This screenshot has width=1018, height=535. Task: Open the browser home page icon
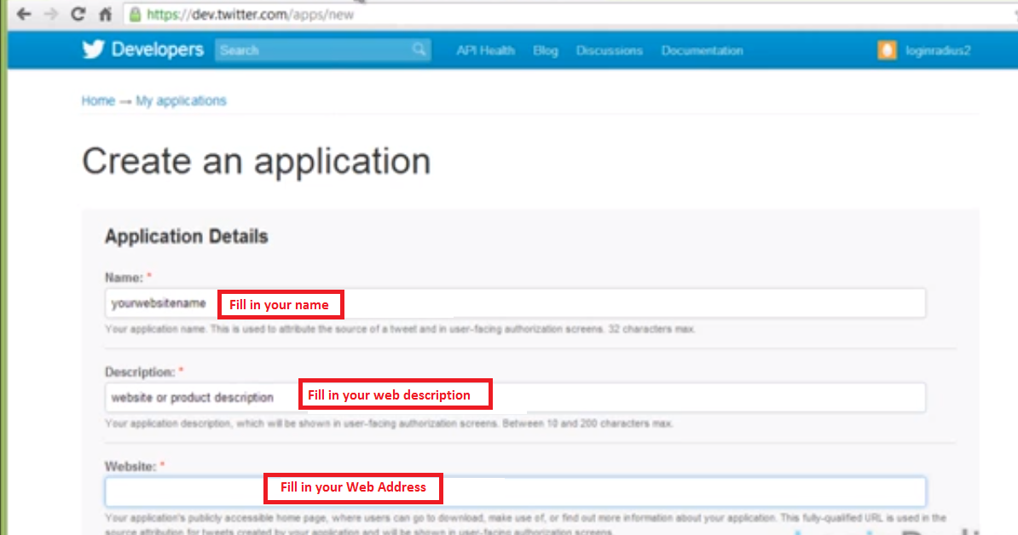pos(105,14)
